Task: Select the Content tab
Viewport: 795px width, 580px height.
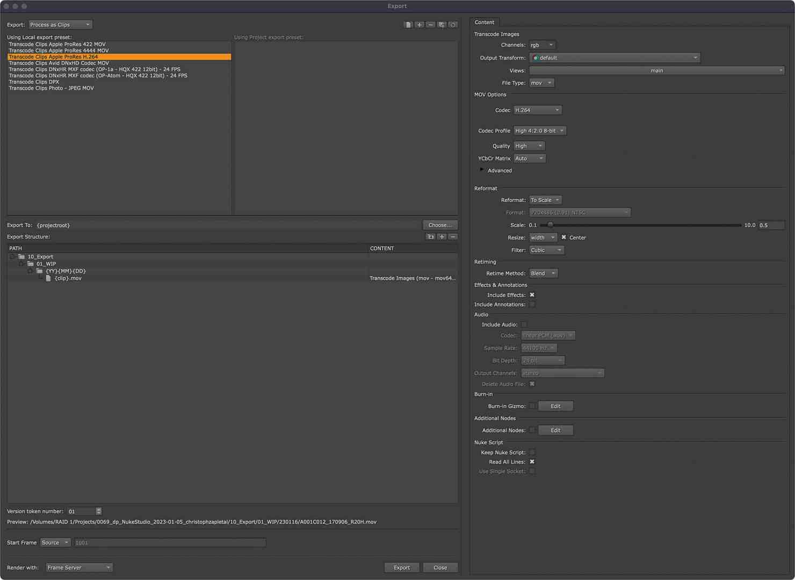Action: [x=485, y=22]
